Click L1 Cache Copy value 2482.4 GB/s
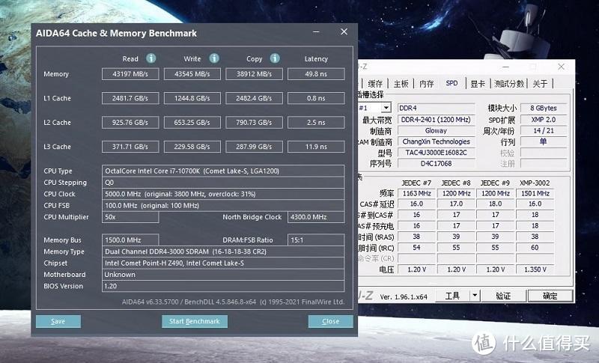Screen dimensions: 599x363 click(254, 98)
